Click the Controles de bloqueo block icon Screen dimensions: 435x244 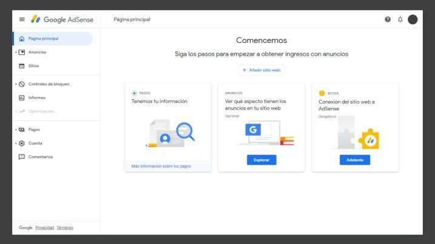(22, 84)
